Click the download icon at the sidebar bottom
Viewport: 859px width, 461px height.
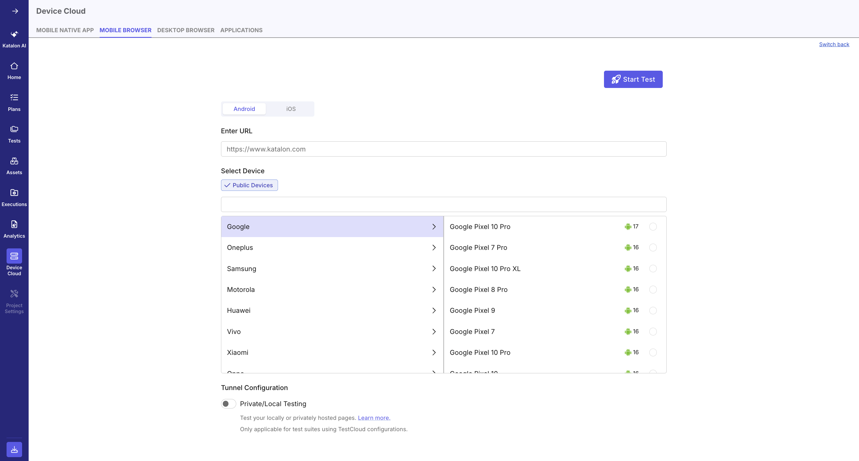pyautogui.click(x=14, y=449)
